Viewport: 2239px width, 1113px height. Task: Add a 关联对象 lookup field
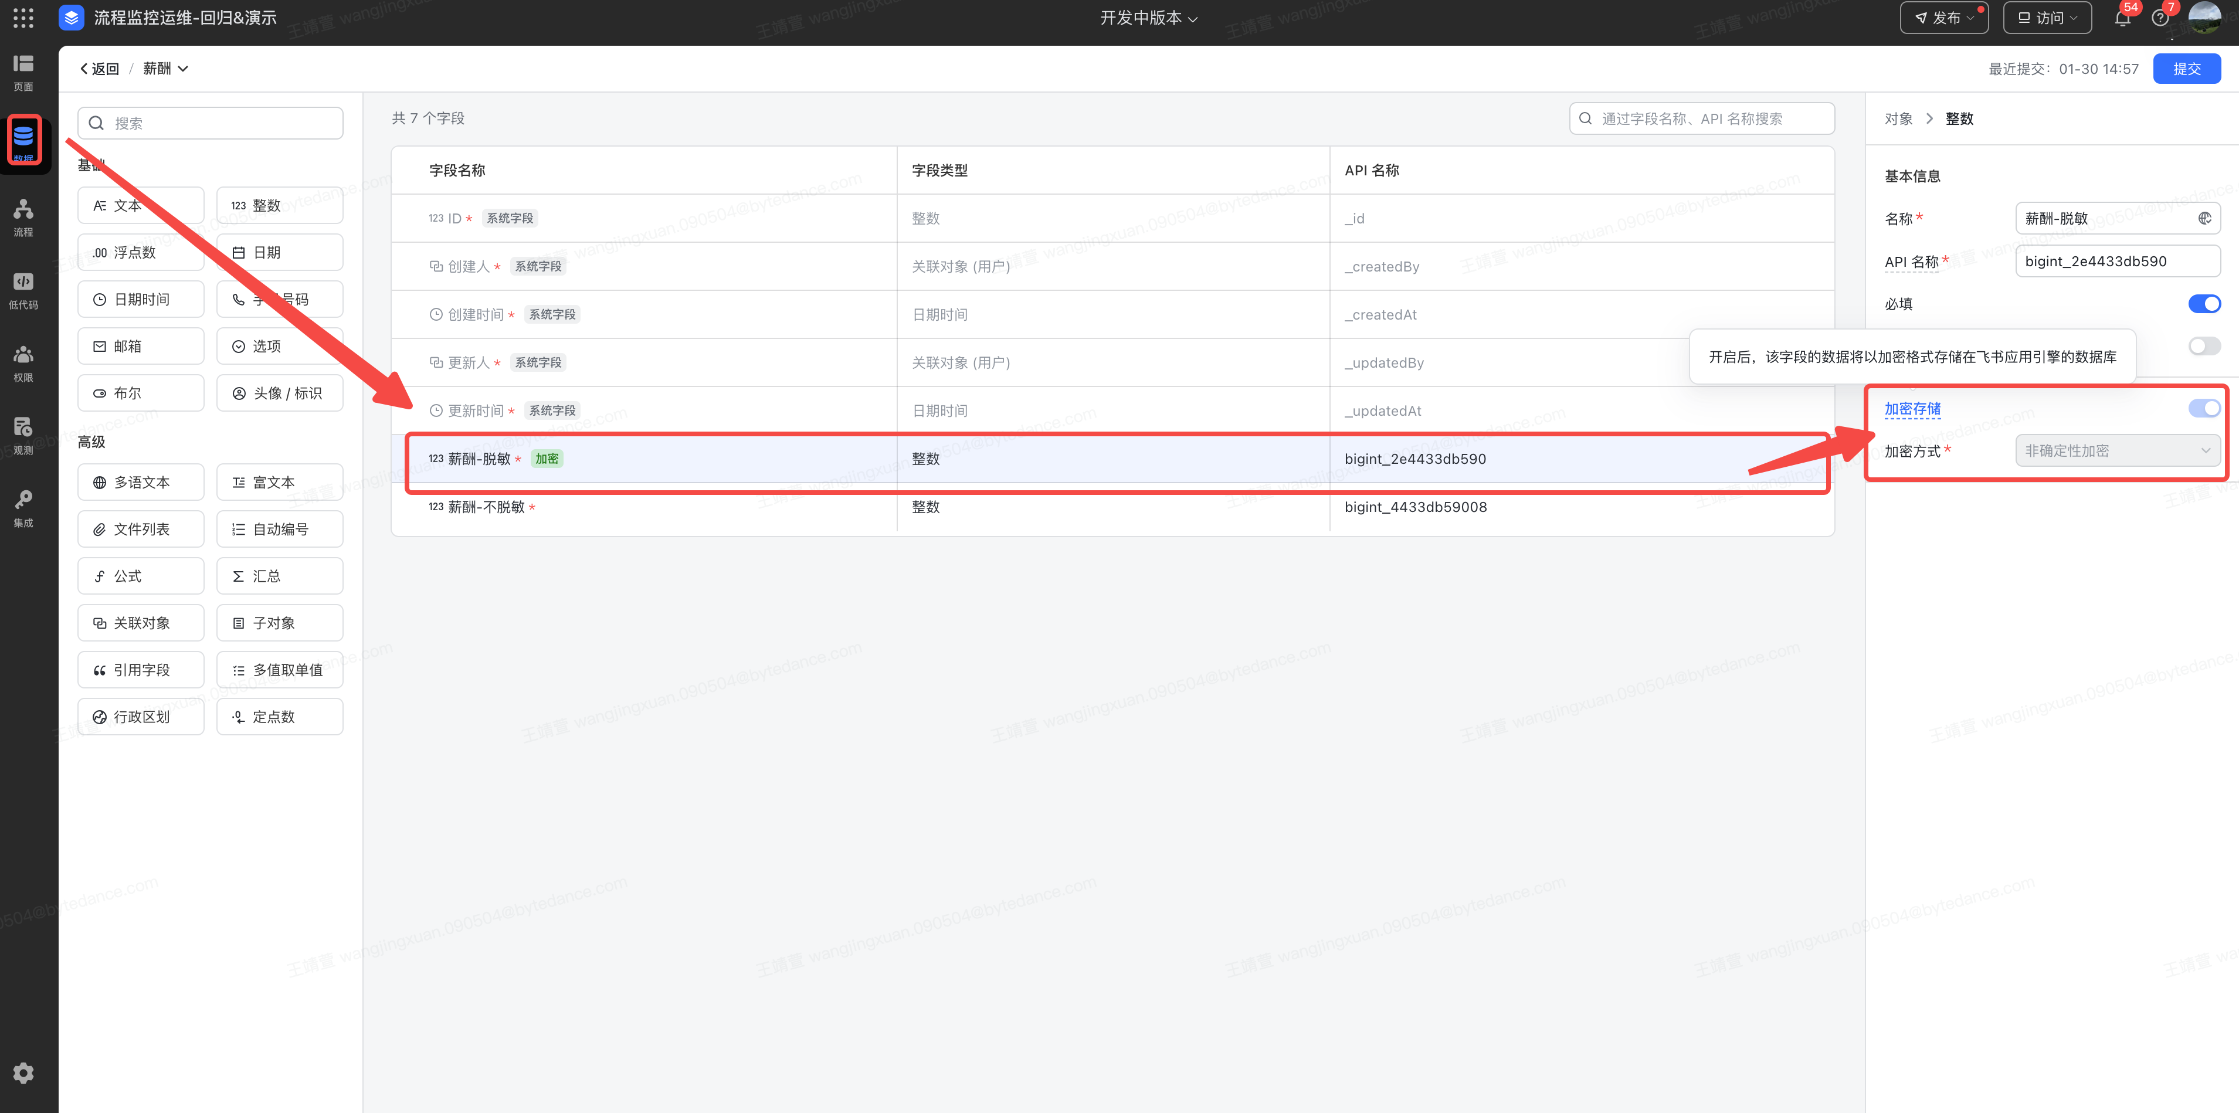click(x=141, y=623)
